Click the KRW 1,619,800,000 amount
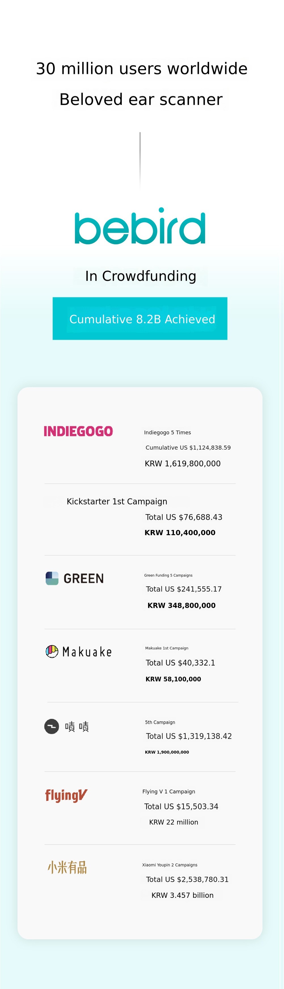The height and width of the screenshot is (989, 284). (x=182, y=464)
